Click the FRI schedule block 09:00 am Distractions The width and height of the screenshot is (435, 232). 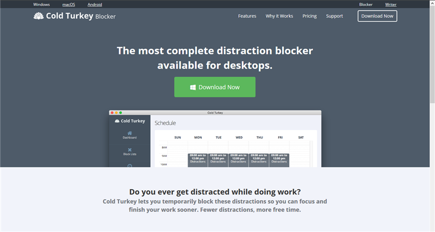279,160
